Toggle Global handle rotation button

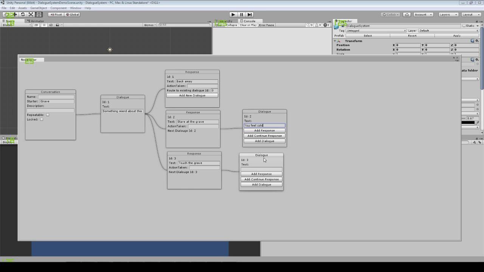pos(72,14)
